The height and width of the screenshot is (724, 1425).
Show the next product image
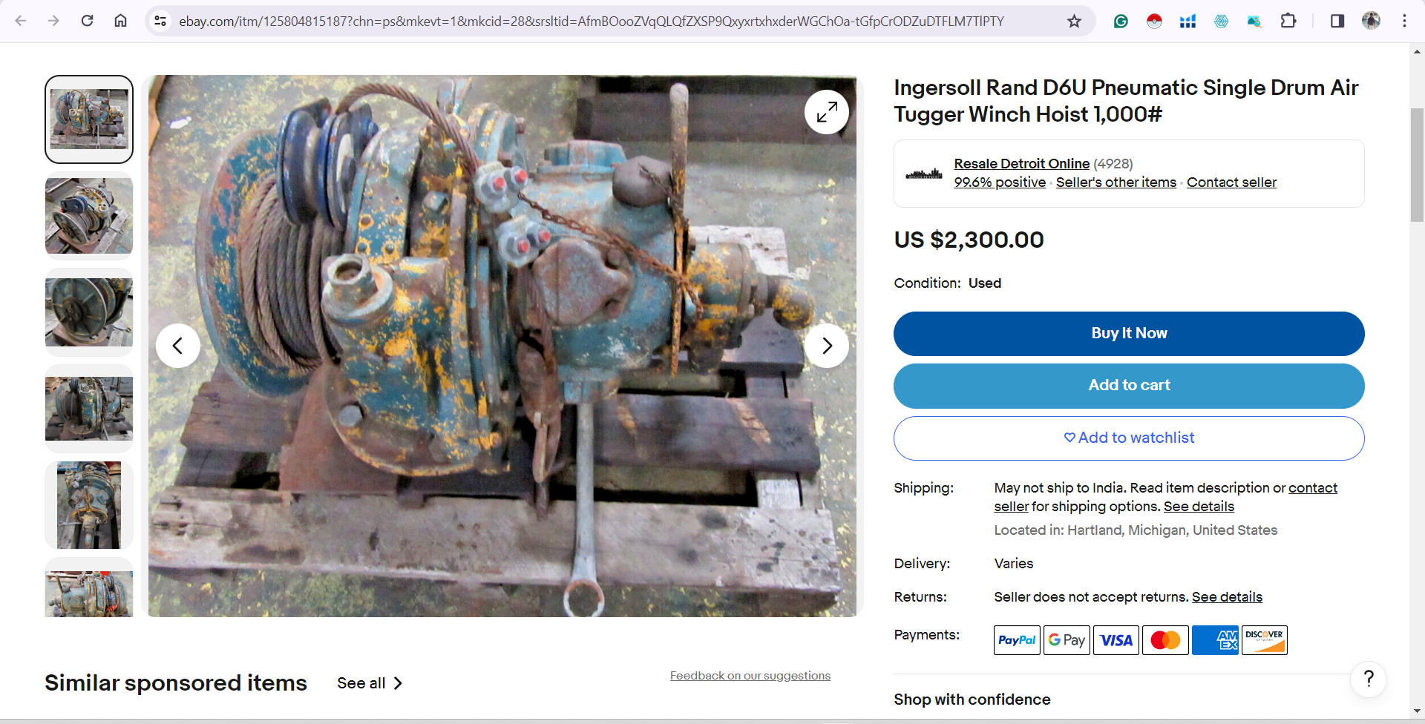[x=827, y=346]
